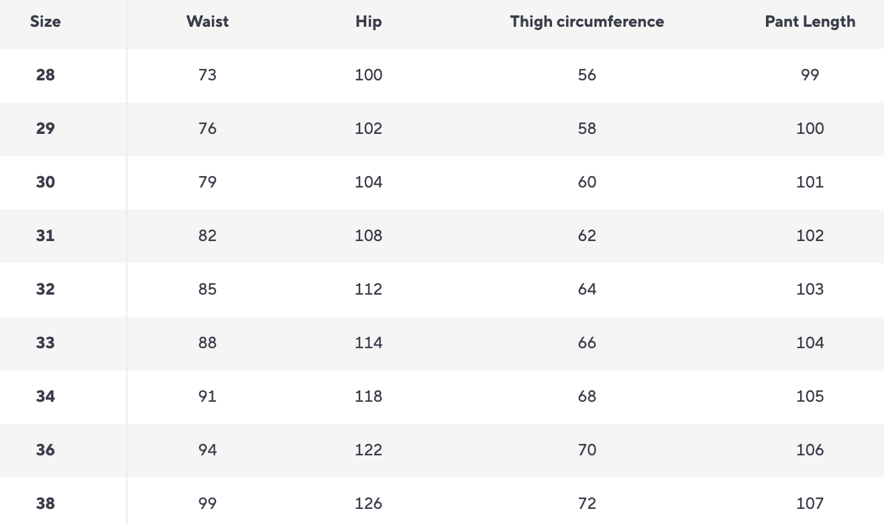Click the waist value 76 for size 29
This screenshot has width=884, height=525.
(207, 129)
